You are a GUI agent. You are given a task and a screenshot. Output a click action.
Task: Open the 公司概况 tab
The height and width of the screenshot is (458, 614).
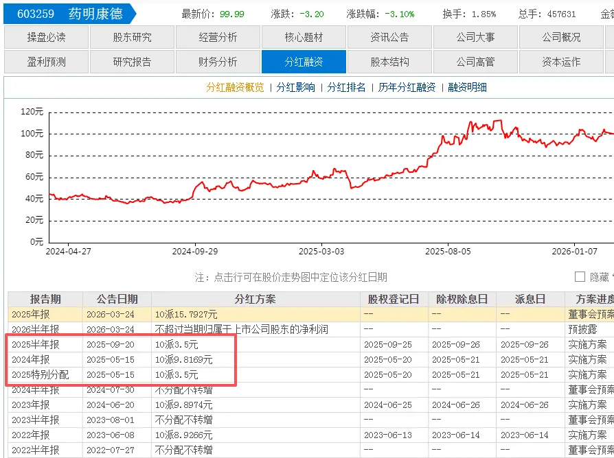[x=561, y=37]
